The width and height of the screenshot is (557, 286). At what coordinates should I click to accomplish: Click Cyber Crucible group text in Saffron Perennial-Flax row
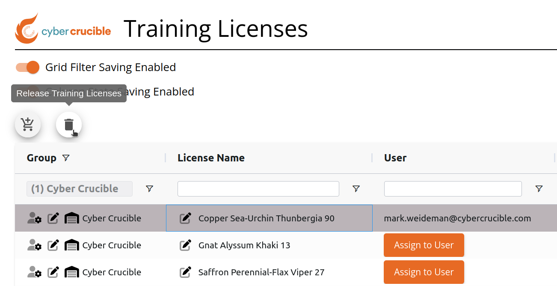click(x=112, y=272)
